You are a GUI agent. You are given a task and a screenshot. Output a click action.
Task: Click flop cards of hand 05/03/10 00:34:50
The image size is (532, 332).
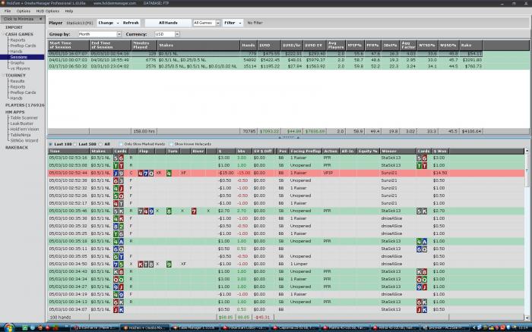(x=146, y=264)
